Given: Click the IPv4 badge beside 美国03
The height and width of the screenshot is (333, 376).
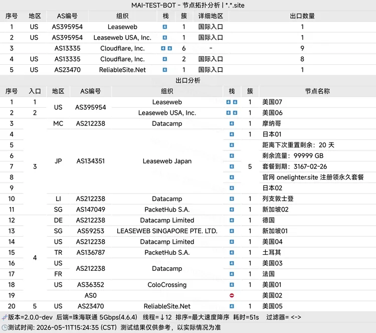Looking at the screenshot, I should 232,263.
